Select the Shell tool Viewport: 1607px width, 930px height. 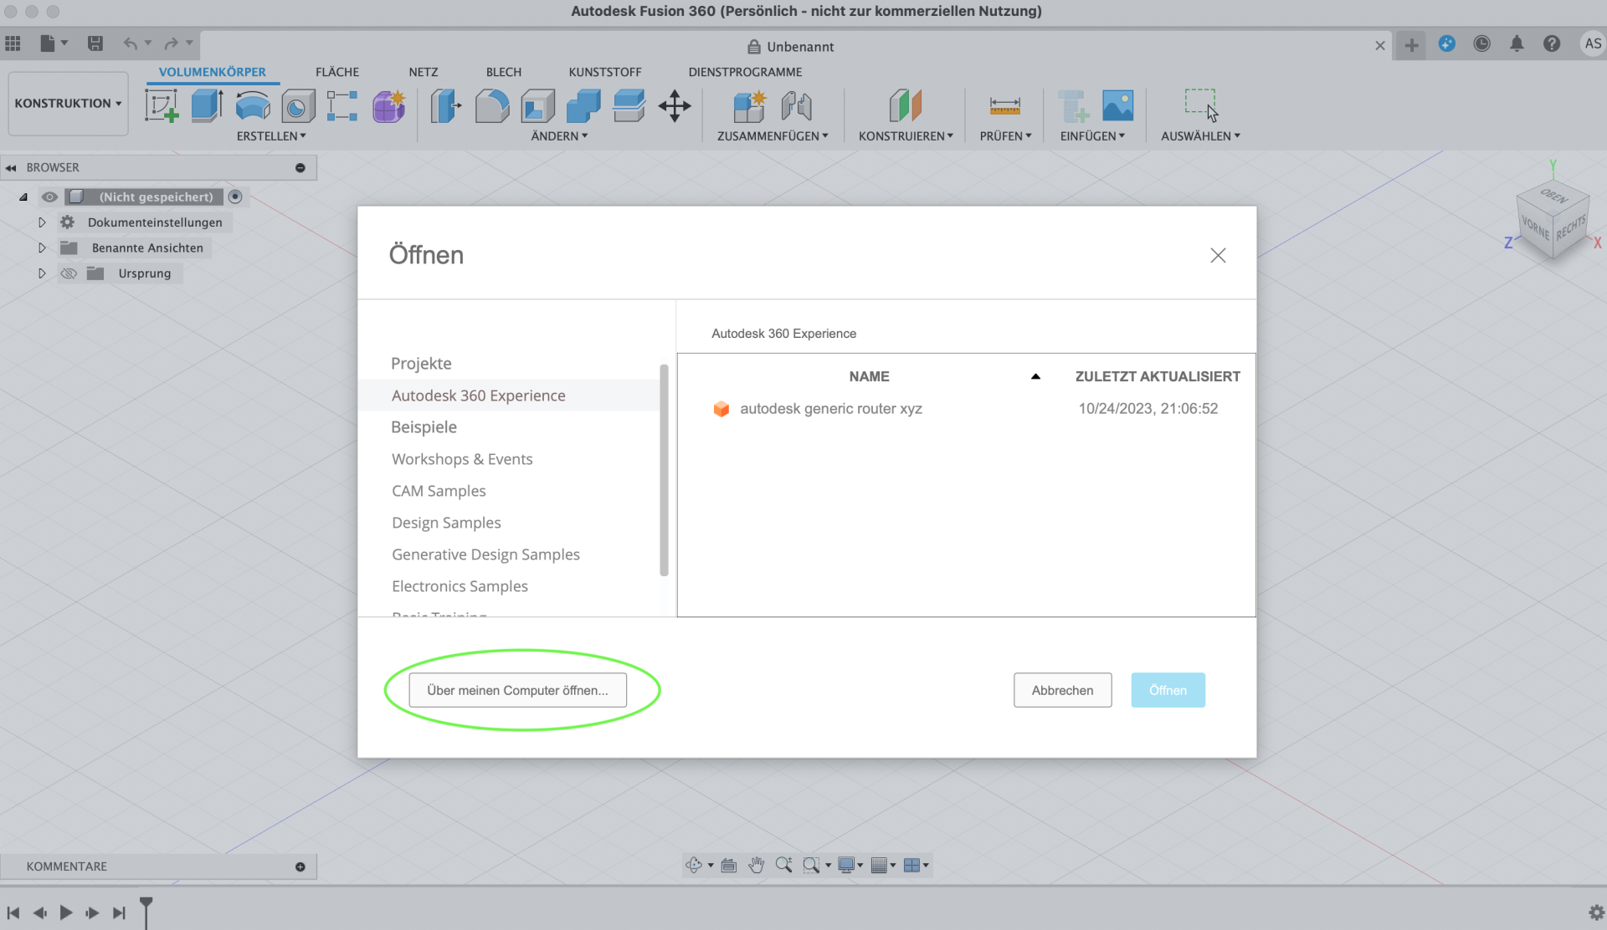click(537, 106)
